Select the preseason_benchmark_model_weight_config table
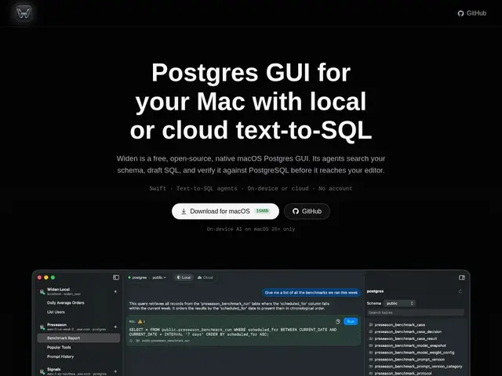The width and height of the screenshot is (502, 376). [x=414, y=352]
